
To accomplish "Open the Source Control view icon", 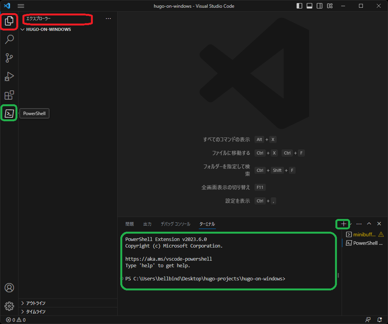I will pyautogui.click(x=9, y=58).
